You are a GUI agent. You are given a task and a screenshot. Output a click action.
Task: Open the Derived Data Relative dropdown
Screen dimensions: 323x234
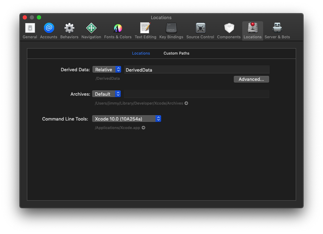tap(107, 69)
